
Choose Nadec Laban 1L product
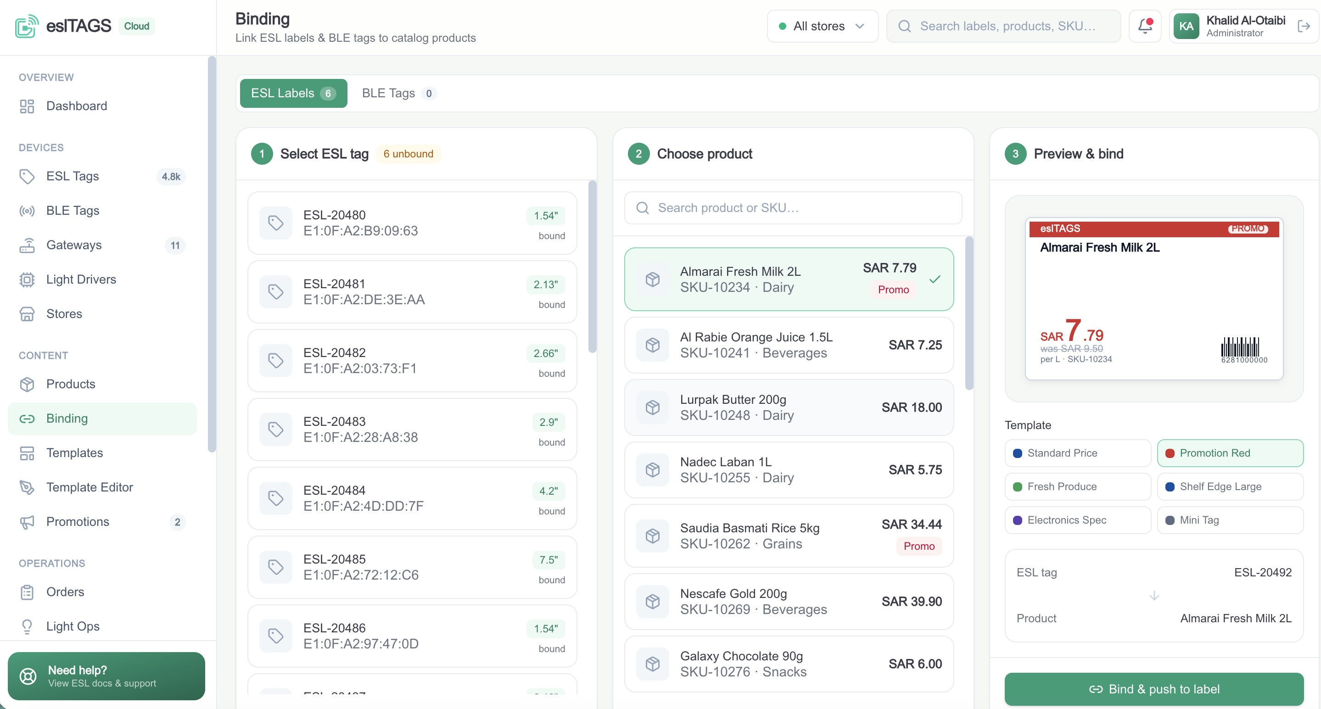pos(789,470)
